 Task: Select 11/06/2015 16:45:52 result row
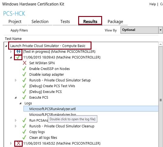pos(62,143)
